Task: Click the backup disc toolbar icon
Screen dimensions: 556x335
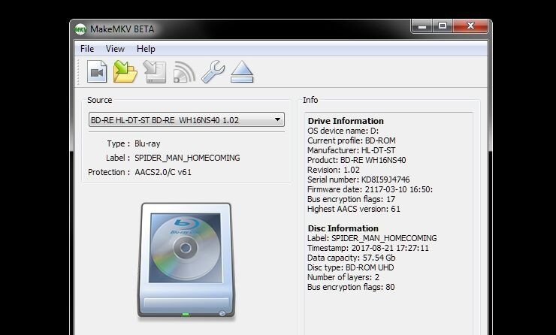Action: coord(155,71)
